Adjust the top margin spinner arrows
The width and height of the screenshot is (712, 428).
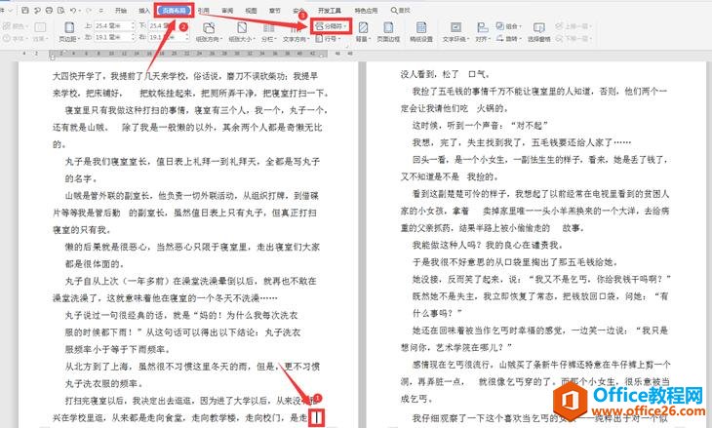point(133,26)
